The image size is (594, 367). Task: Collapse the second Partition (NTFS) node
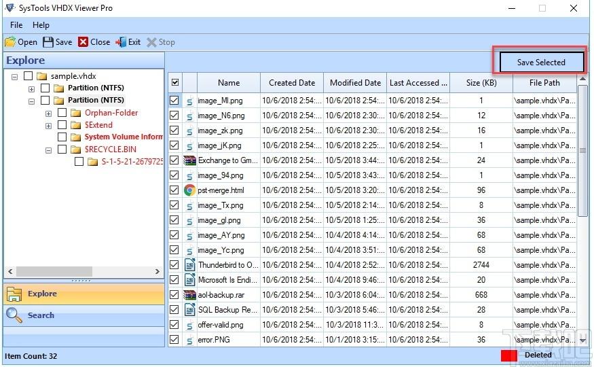31,101
